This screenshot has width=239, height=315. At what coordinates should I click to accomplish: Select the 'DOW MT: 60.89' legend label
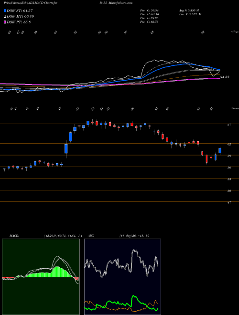click(21, 17)
